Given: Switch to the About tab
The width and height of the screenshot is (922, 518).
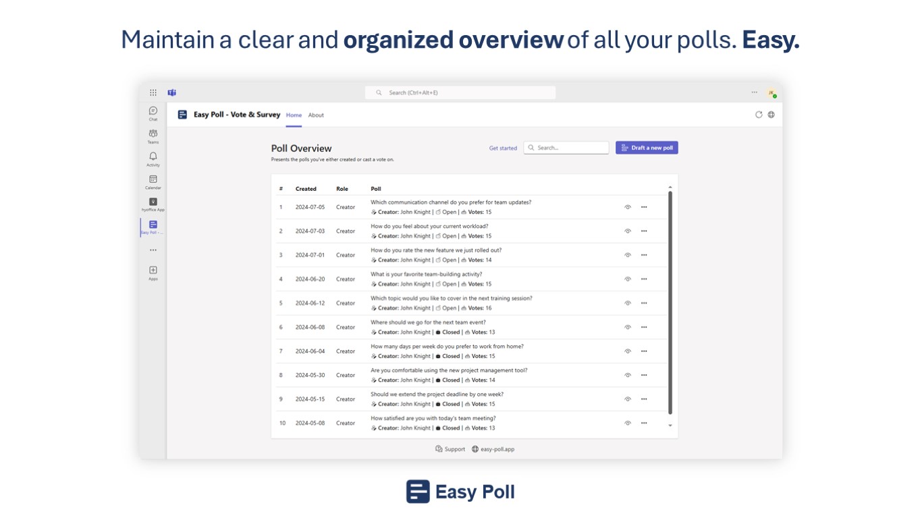Looking at the screenshot, I should (x=316, y=115).
